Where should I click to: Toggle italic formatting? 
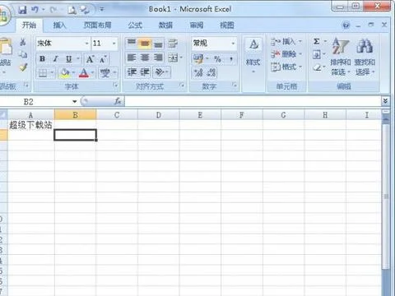tap(55, 58)
